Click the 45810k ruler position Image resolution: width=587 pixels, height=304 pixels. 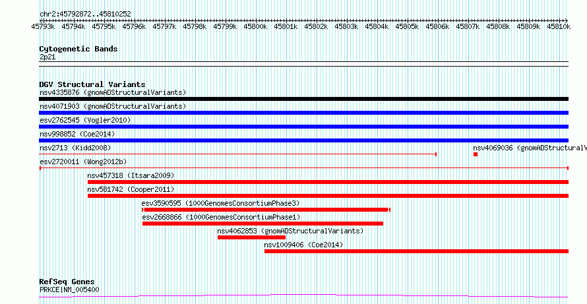(x=559, y=26)
